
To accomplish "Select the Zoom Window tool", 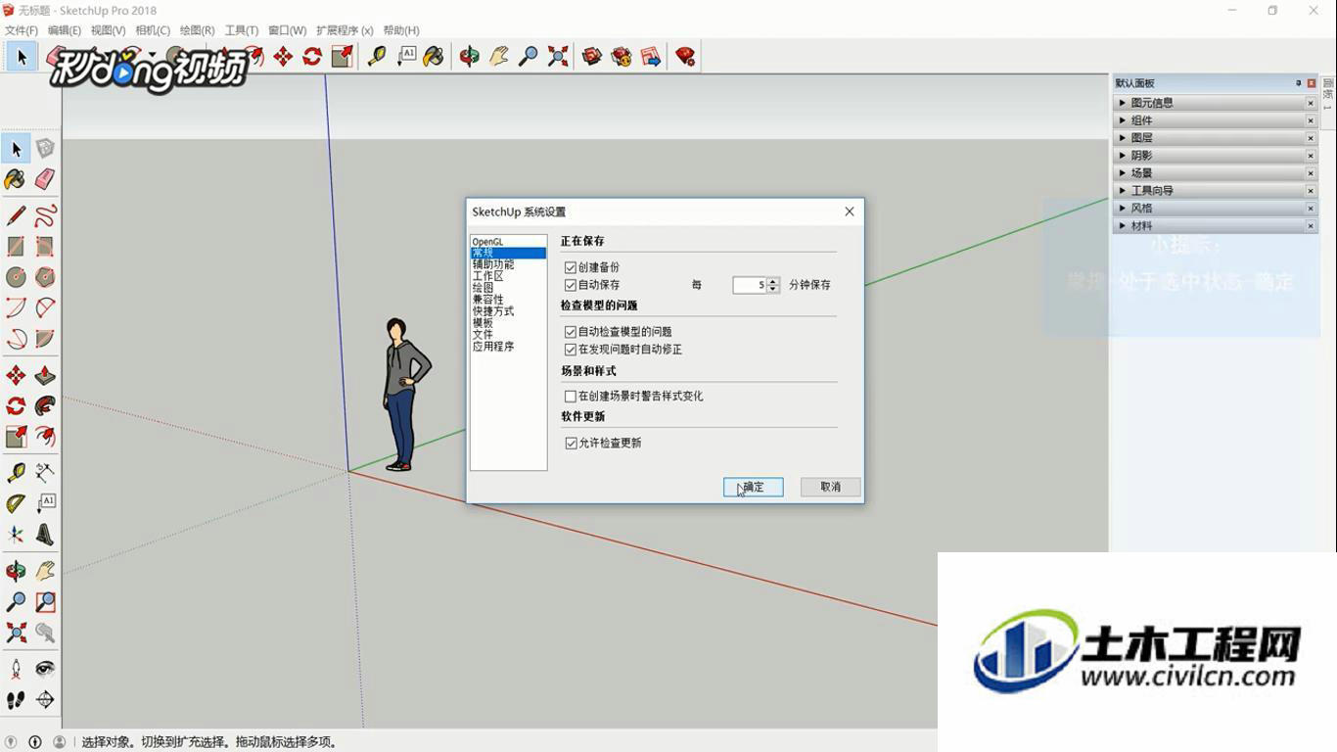I will tap(45, 602).
